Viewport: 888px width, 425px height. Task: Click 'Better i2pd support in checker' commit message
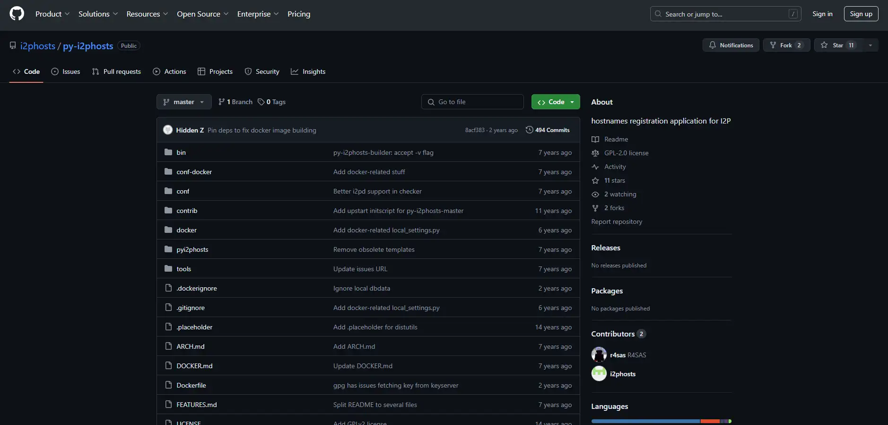pyautogui.click(x=377, y=191)
